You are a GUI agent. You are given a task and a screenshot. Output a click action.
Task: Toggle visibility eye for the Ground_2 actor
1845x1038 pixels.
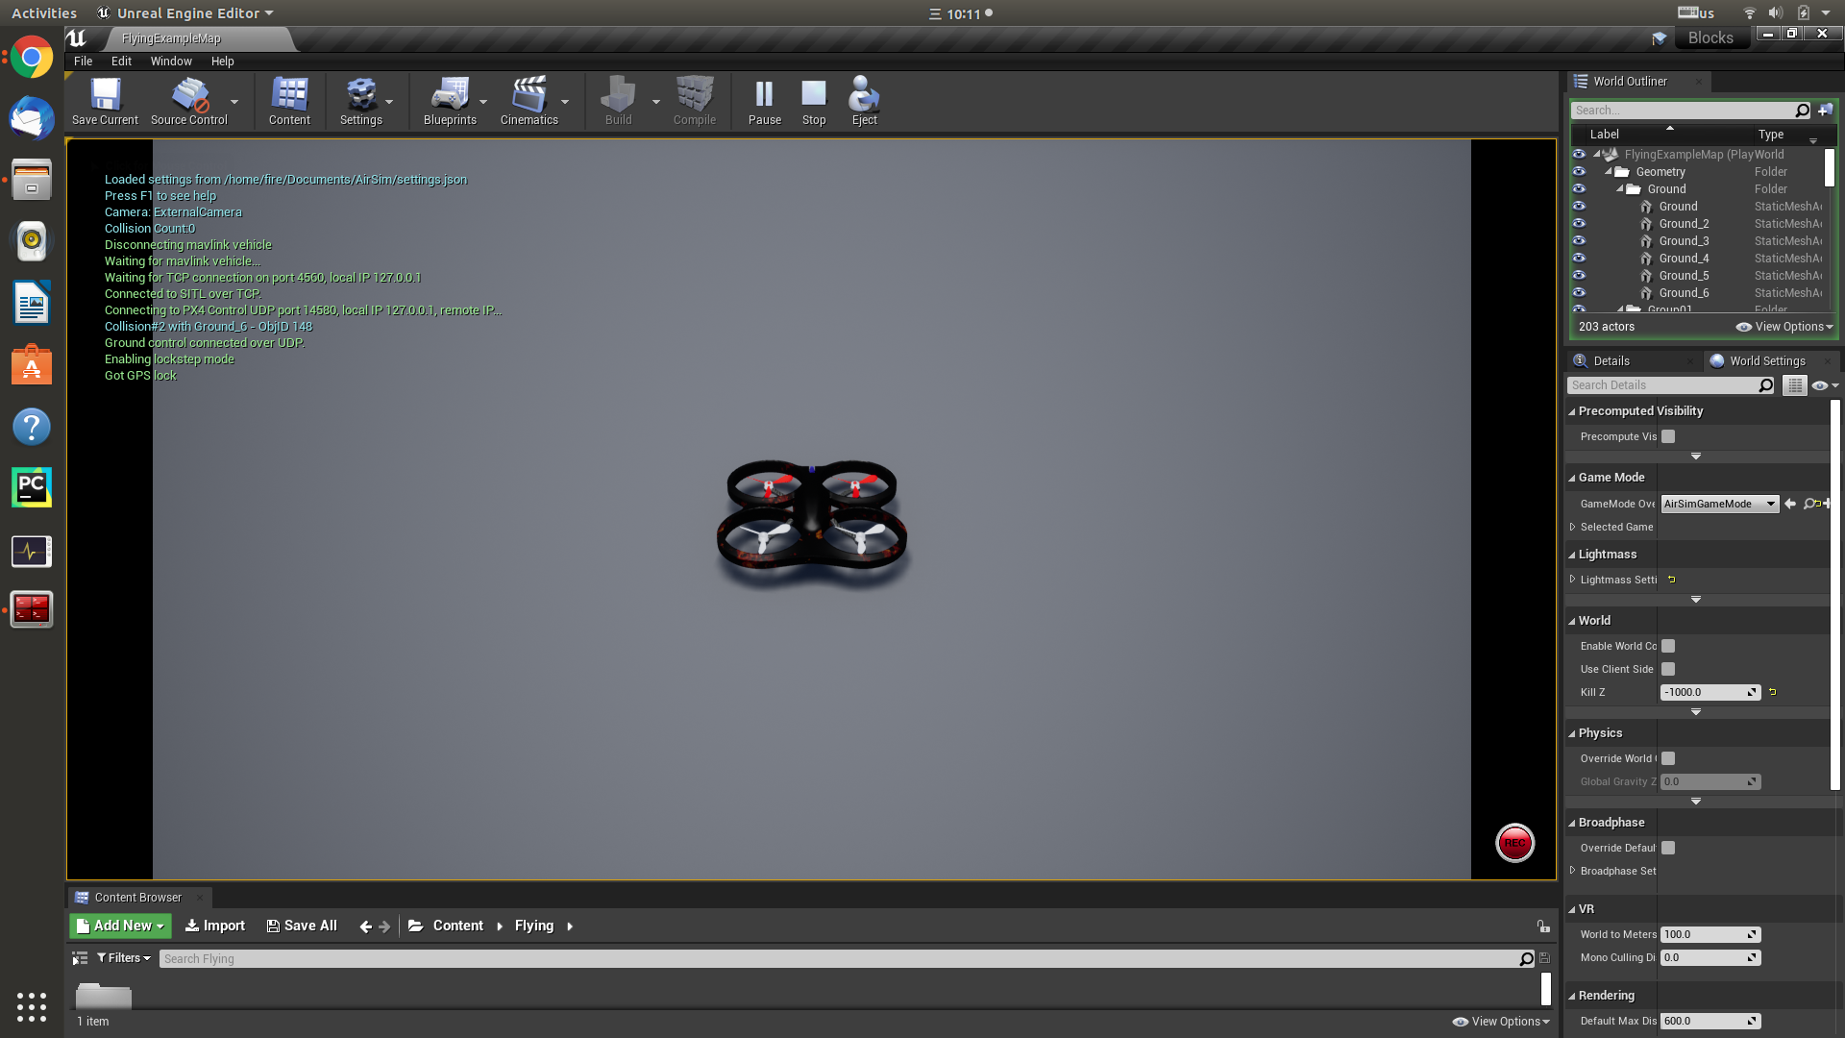click(1579, 224)
